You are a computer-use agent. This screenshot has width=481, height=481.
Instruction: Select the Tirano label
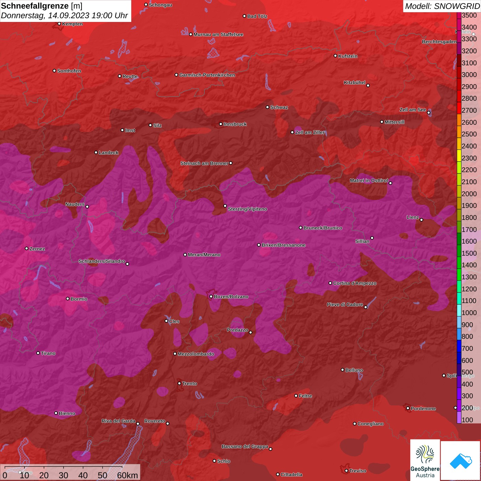click(x=48, y=353)
